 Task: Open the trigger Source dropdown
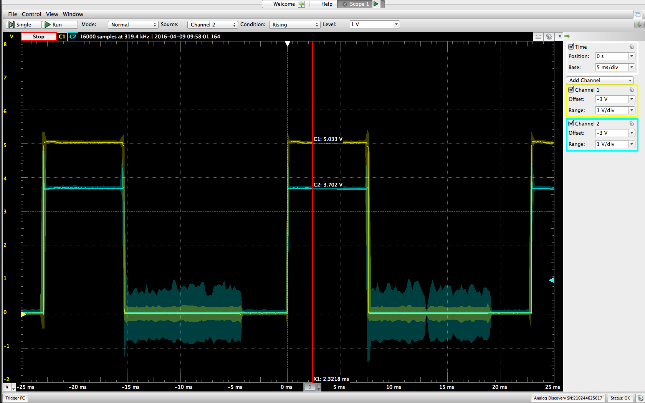point(212,25)
